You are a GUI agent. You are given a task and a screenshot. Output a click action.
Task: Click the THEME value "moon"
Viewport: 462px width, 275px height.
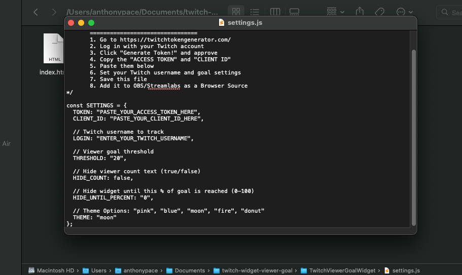pyautogui.click(x=106, y=218)
